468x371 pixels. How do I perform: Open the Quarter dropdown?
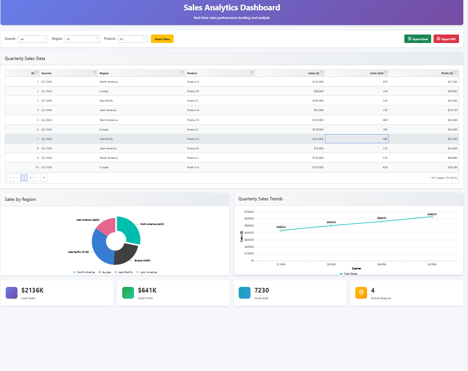click(x=33, y=39)
